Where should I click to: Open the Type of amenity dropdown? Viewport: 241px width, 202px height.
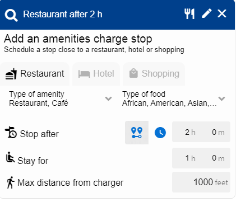coord(61,98)
